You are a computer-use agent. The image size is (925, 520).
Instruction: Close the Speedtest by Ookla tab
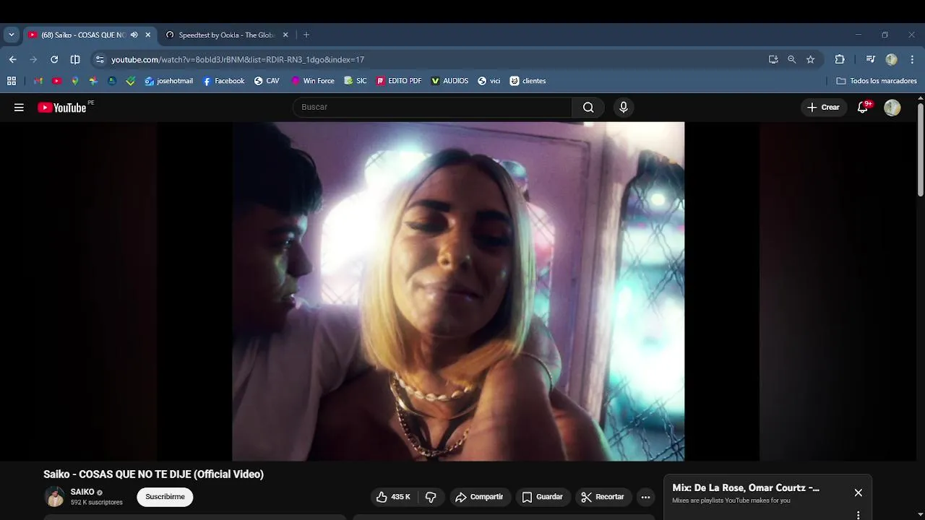point(285,35)
